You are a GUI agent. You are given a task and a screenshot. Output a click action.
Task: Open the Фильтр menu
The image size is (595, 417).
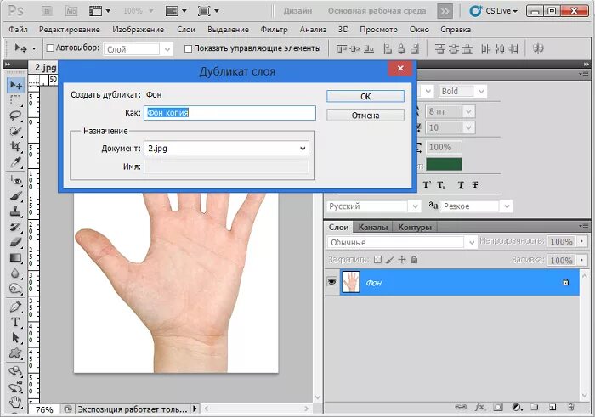274,29
